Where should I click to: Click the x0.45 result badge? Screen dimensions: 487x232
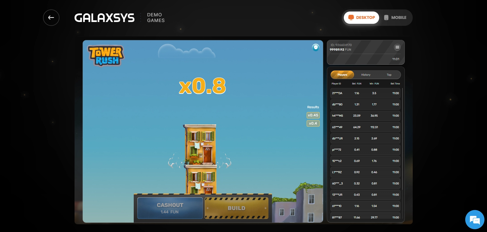(x=313, y=115)
